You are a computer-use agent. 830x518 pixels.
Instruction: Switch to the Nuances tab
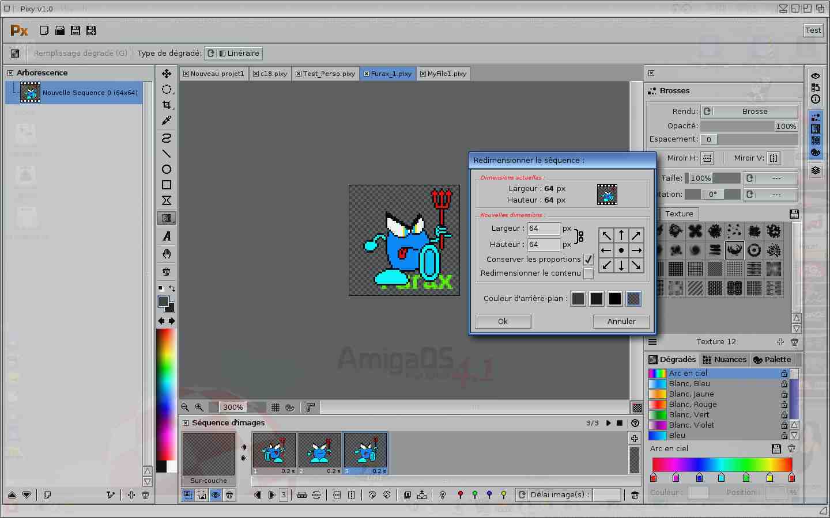click(x=725, y=360)
